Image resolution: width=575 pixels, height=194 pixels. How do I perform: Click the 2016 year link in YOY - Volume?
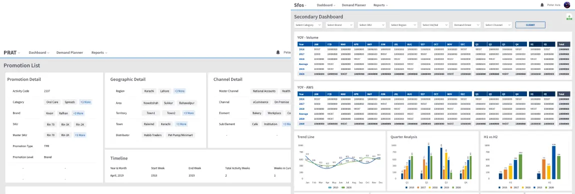pyautogui.click(x=301, y=49)
